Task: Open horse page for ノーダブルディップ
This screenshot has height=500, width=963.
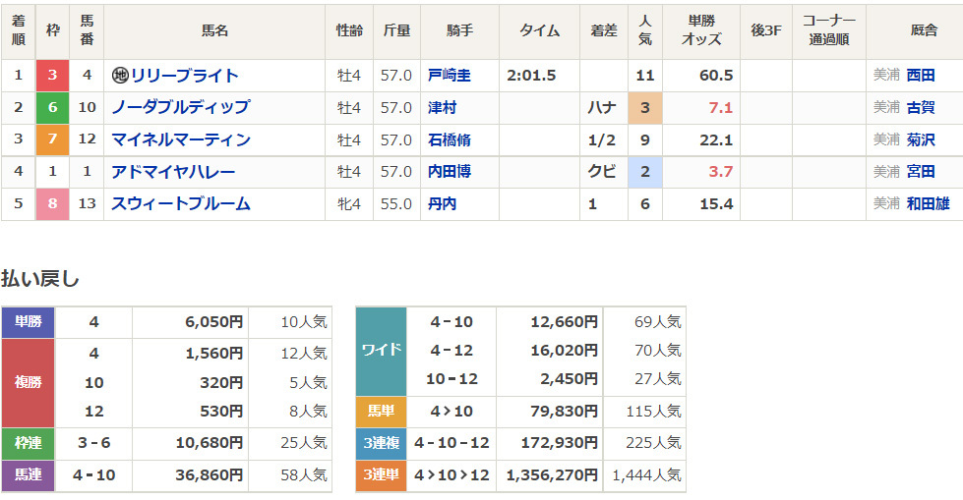Action: tap(181, 107)
